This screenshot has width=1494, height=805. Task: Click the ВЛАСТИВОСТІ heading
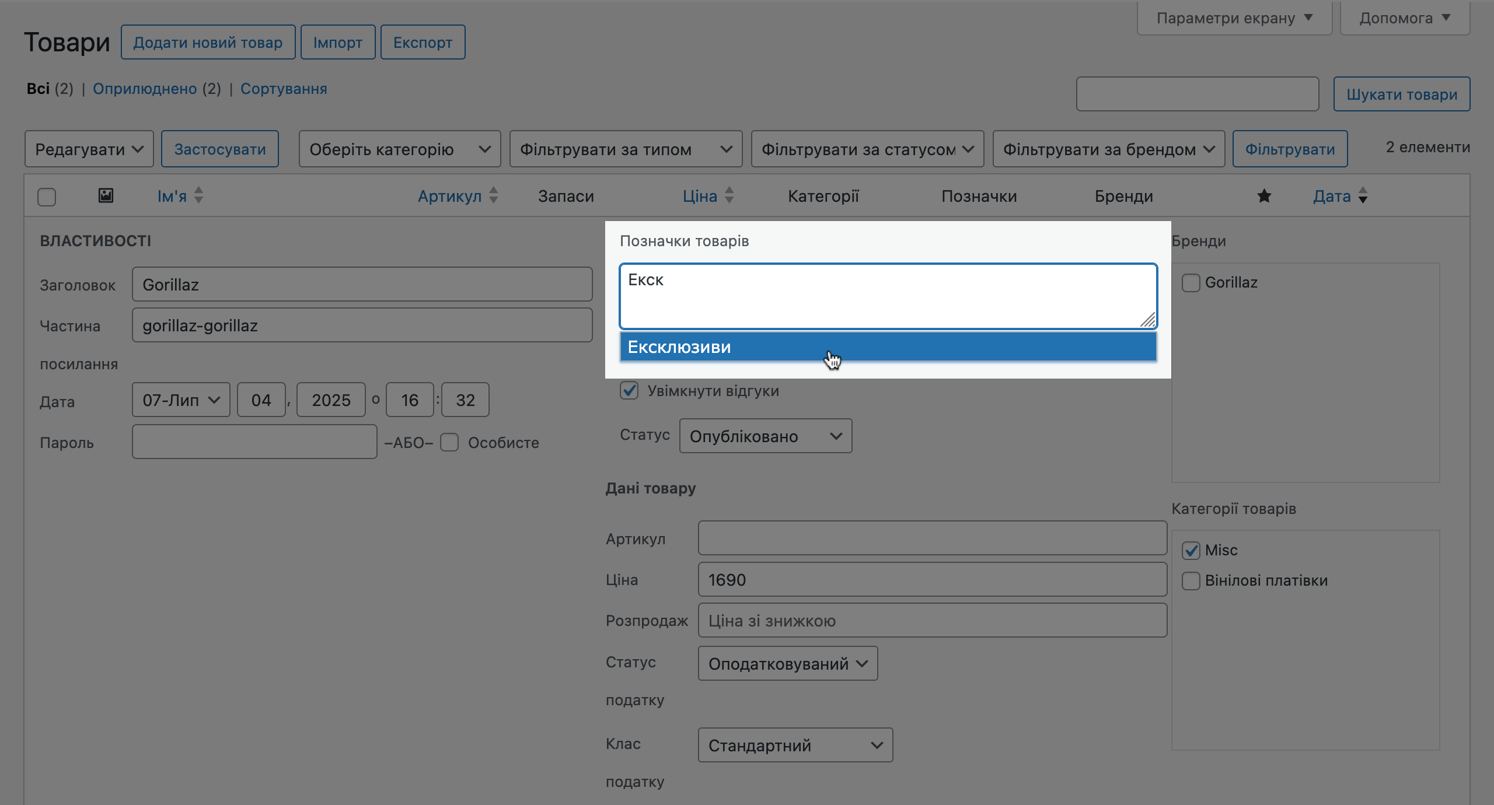click(x=96, y=241)
